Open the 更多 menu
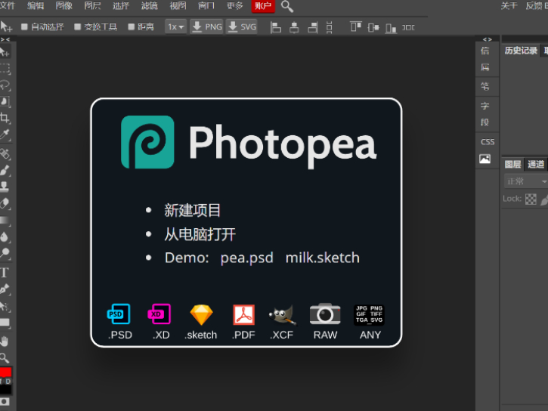The width and height of the screenshot is (548, 411). tap(234, 5)
